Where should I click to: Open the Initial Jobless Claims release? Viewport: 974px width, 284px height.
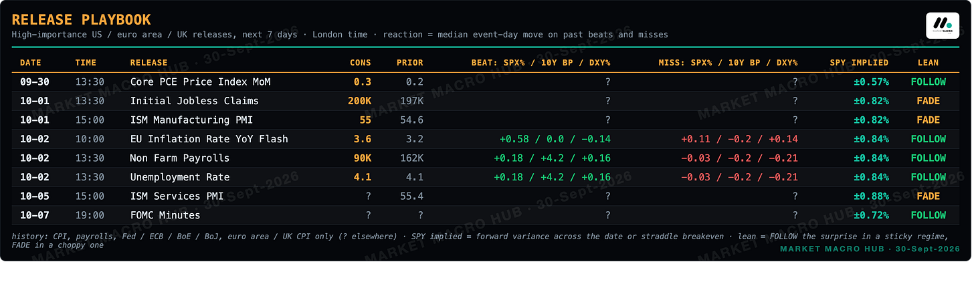coord(194,101)
